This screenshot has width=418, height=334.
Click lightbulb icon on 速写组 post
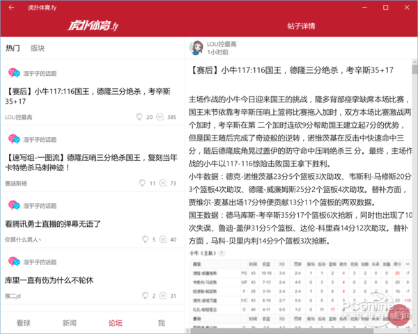pyautogui.click(x=142, y=183)
